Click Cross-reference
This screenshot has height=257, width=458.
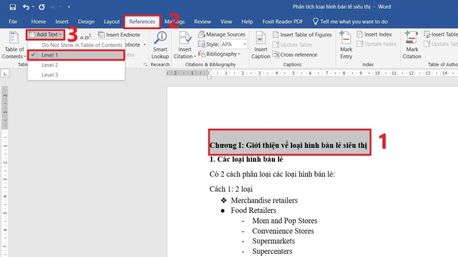[x=295, y=54]
